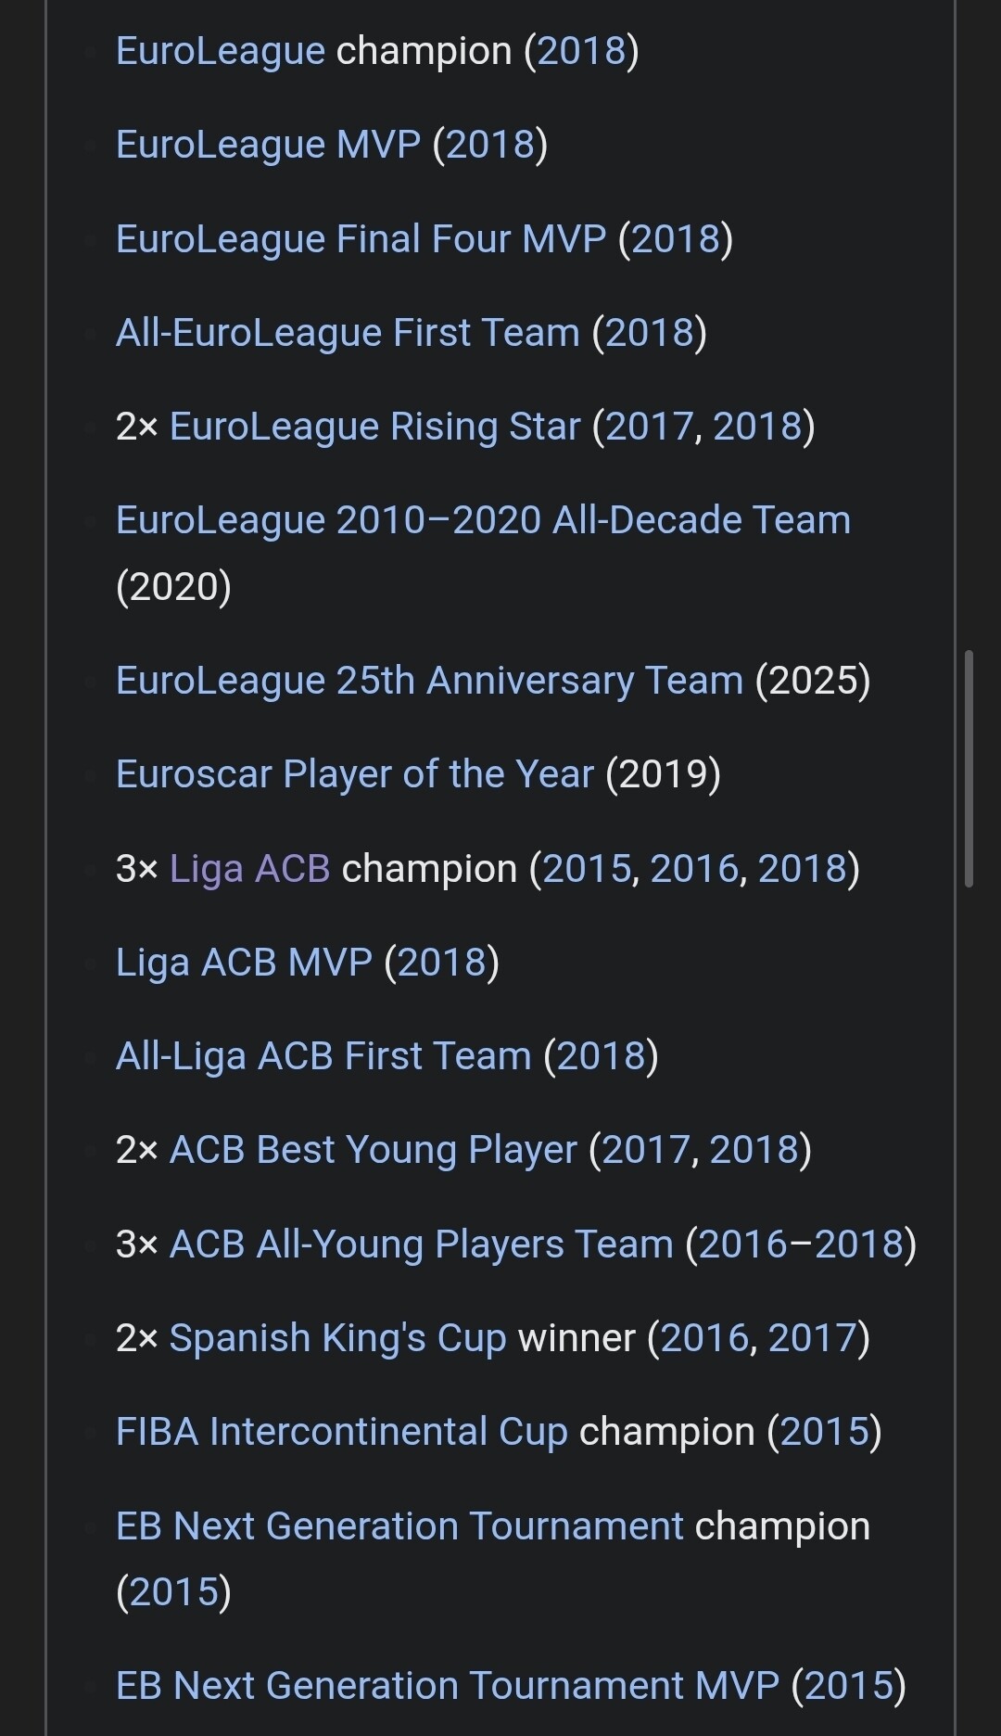Screen dimensions: 1001x1736
Task: Click the visited Liga ACB link
Action: point(249,869)
